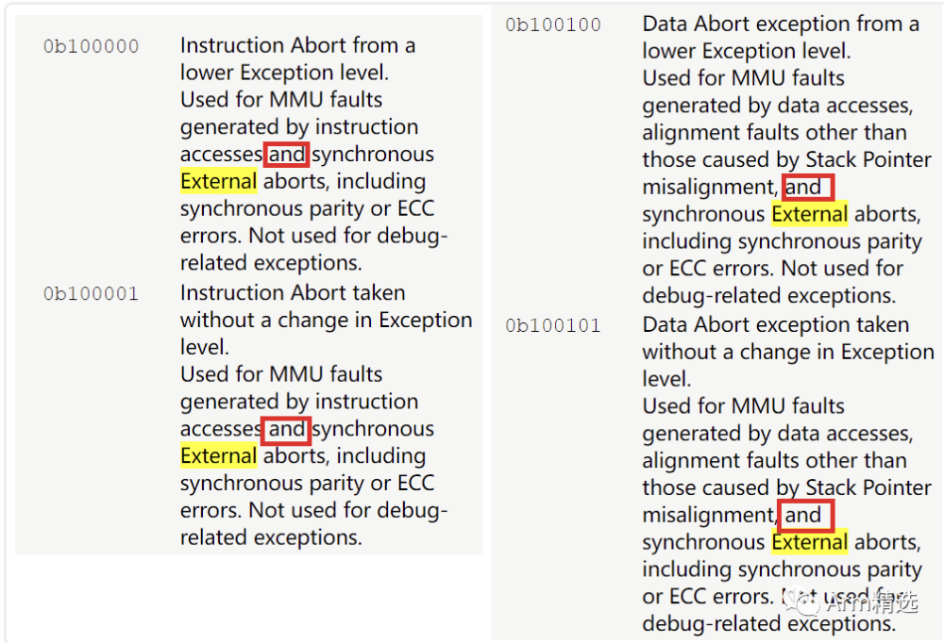This screenshot has width=944, height=643.
Task: Click the "Data Abort exception taken" line
Action: [x=775, y=325]
